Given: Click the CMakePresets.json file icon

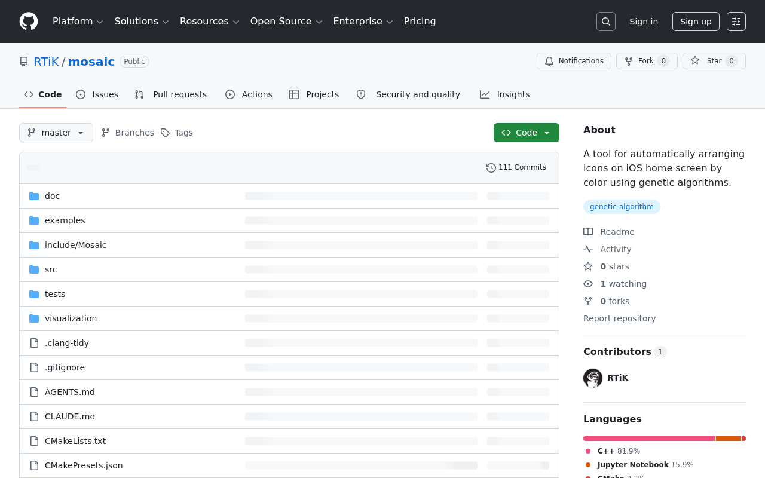Looking at the screenshot, I should (x=34, y=465).
